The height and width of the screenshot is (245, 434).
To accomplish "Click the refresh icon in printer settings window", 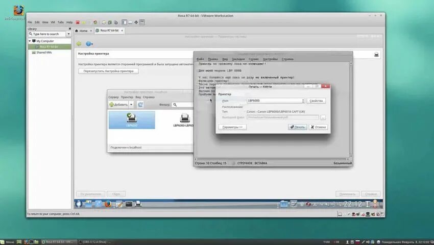I will [140, 104].
